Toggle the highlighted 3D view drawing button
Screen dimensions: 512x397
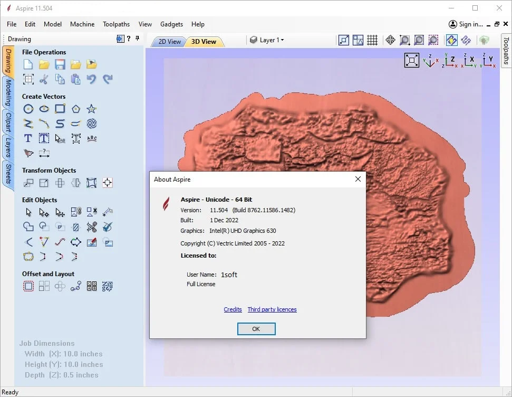(451, 40)
